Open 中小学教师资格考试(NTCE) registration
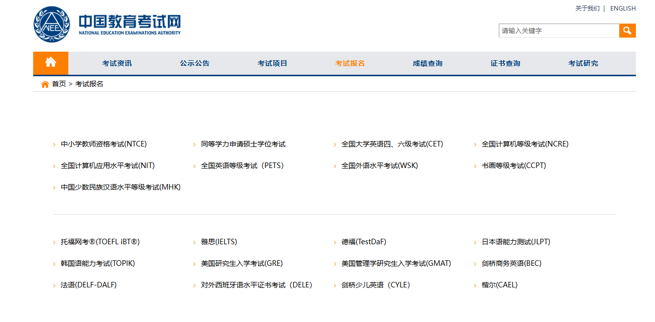The image size is (655, 322). (103, 144)
